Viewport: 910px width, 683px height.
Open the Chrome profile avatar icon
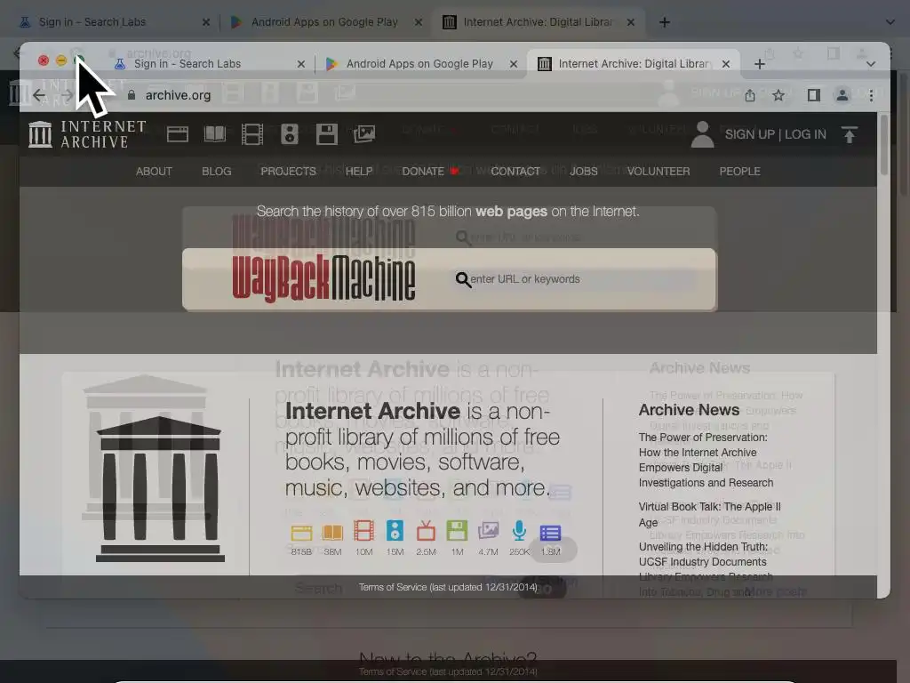[842, 95]
